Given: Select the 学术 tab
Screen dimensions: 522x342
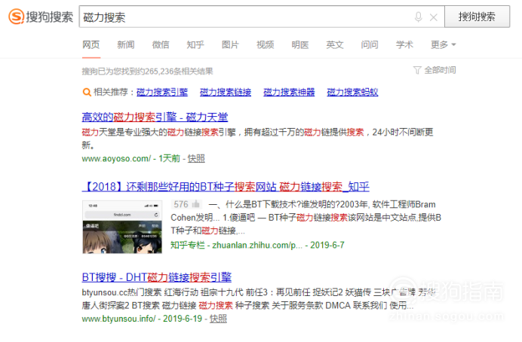Looking at the screenshot, I should (x=404, y=44).
